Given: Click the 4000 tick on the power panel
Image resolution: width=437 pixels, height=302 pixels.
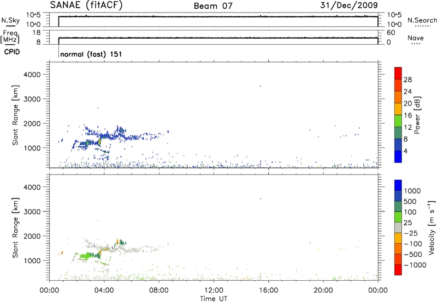Looking at the screenshot, I should [32, 75].
